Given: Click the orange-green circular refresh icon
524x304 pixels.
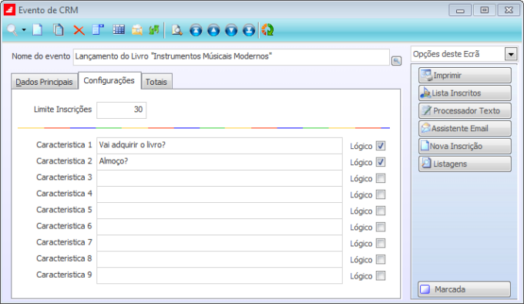Looking at the screenshot, I should pyautogui.click(x=267, y=30).
